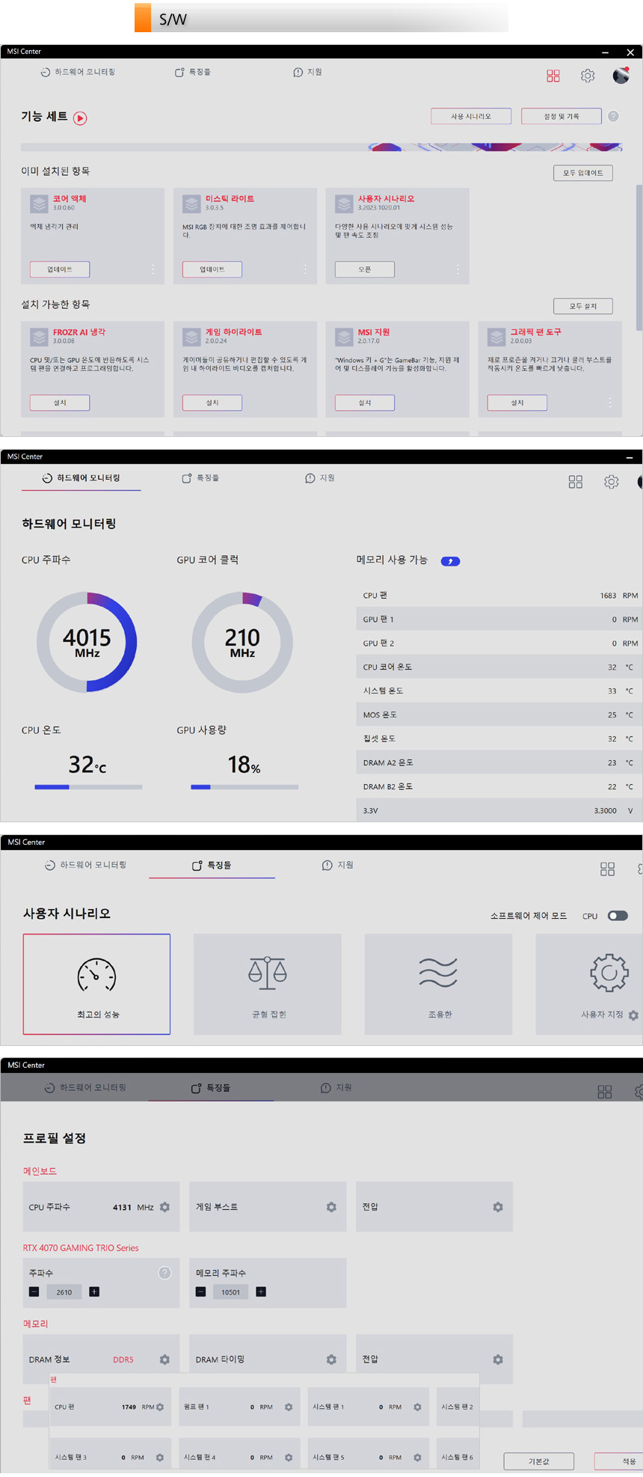Switch to 하드웨어 모니터링 tab in top window
Viewport: 643px width, 1477px height.
pyautogui.click(x=78, y=73)
